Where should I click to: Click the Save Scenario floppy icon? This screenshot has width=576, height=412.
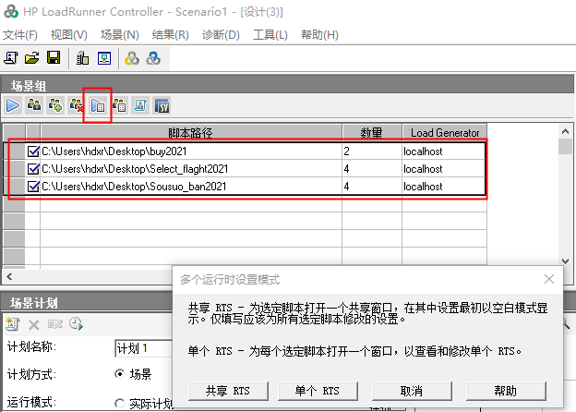[54, 58]
